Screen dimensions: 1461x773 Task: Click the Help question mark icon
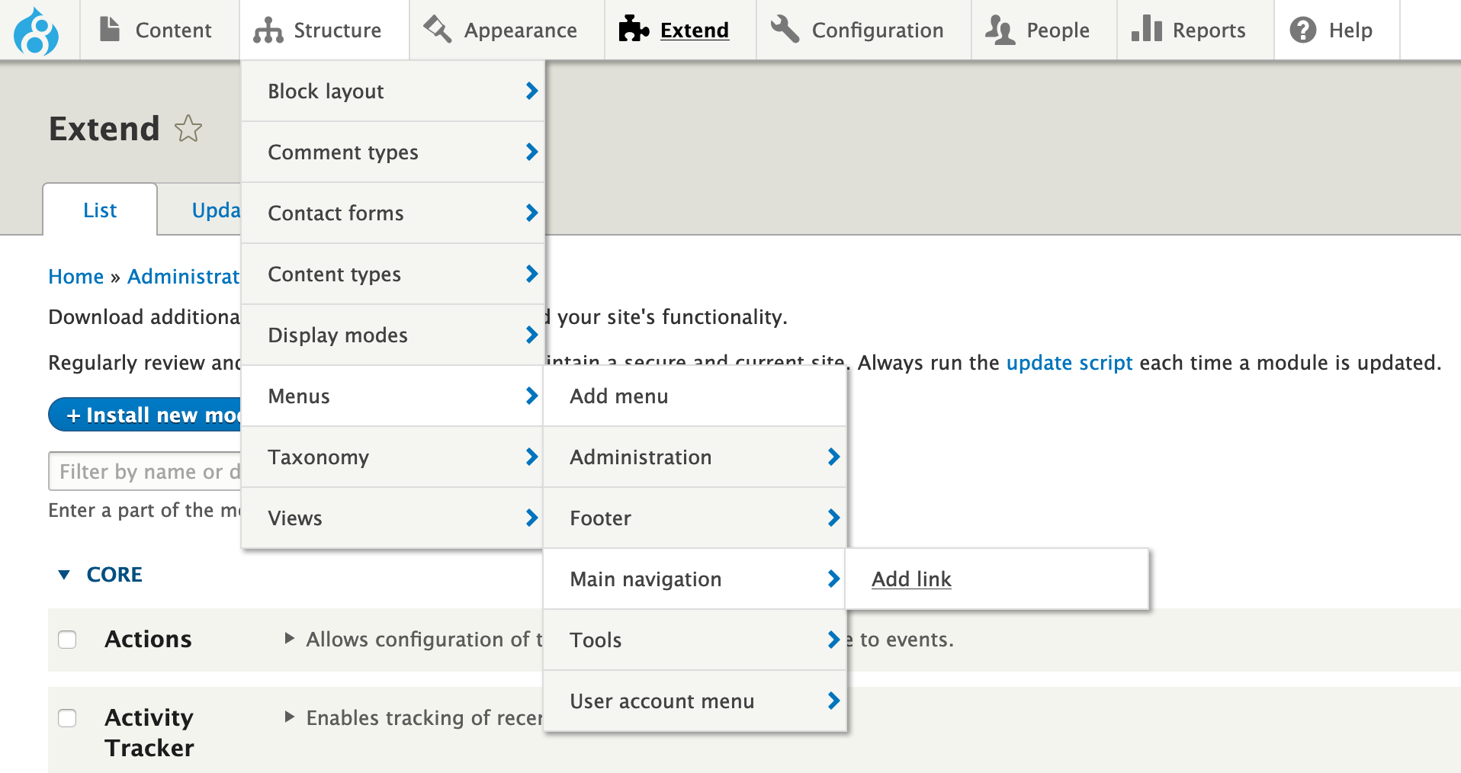[x=1303, y=30]
